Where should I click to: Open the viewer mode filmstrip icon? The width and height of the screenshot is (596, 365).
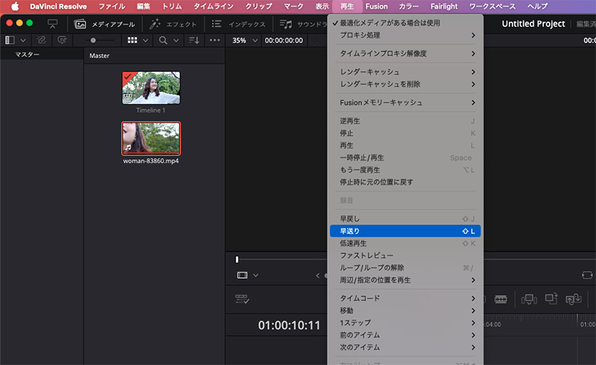[242, 275]
